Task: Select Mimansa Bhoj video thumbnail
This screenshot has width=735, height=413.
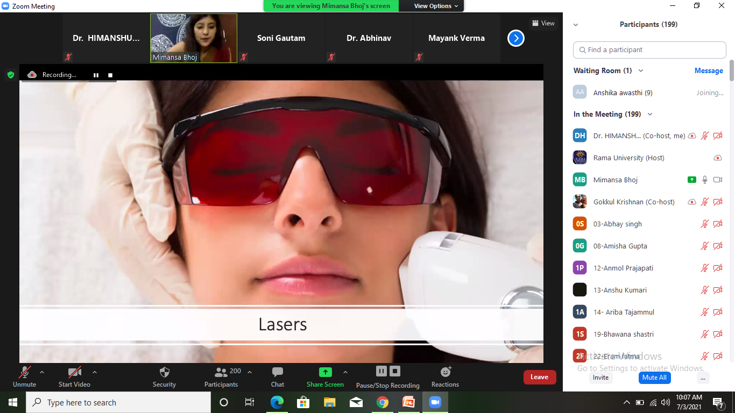Action: (194, 38)
